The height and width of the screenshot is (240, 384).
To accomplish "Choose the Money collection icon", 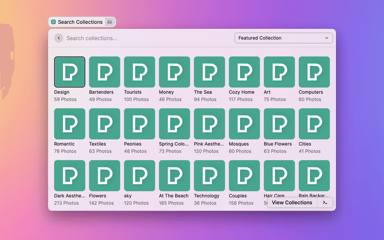I will pos(174,72).
